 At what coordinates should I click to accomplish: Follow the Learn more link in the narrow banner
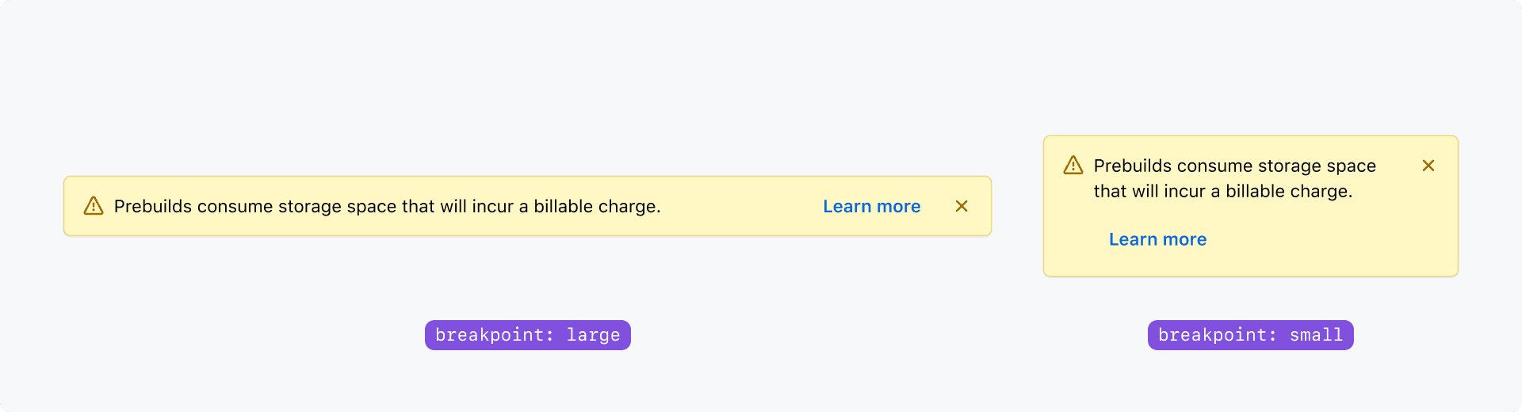[1157, 239]
